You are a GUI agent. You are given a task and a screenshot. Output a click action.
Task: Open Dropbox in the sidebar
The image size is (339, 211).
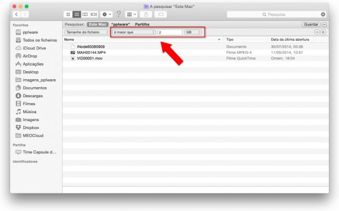[31, 128]
